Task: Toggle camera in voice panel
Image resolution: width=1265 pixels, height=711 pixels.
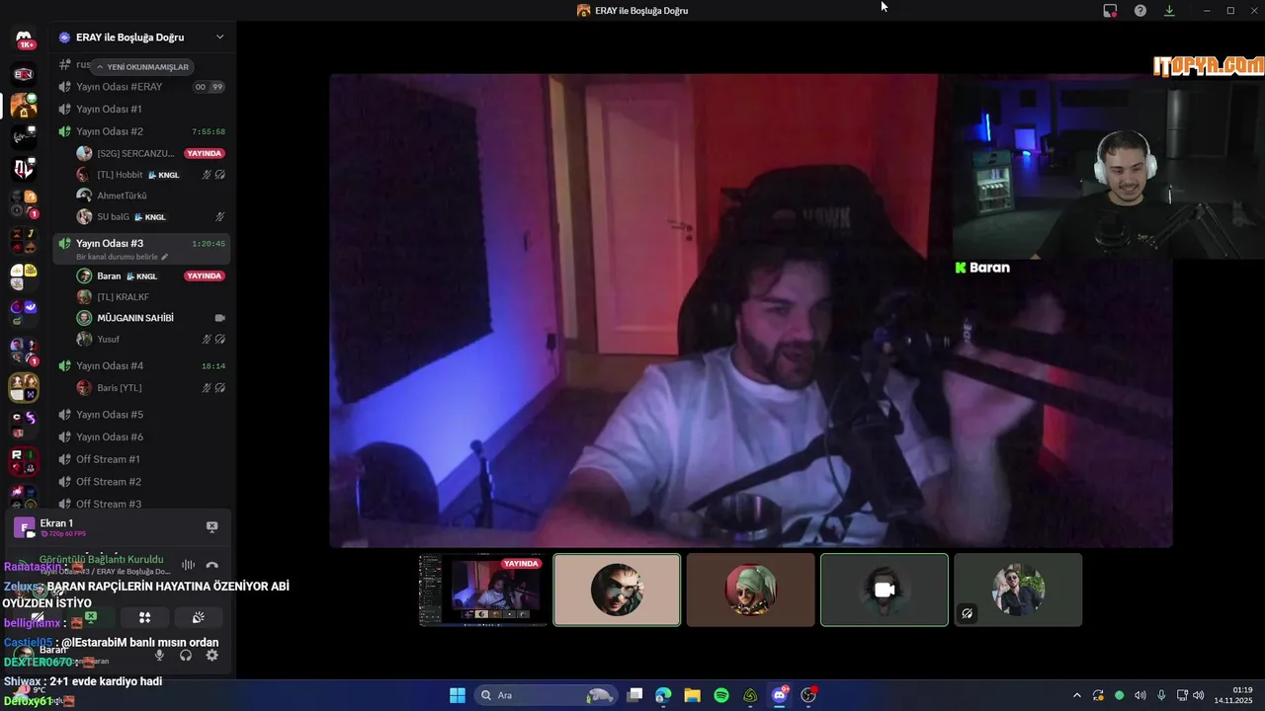Action: point(38,617)
